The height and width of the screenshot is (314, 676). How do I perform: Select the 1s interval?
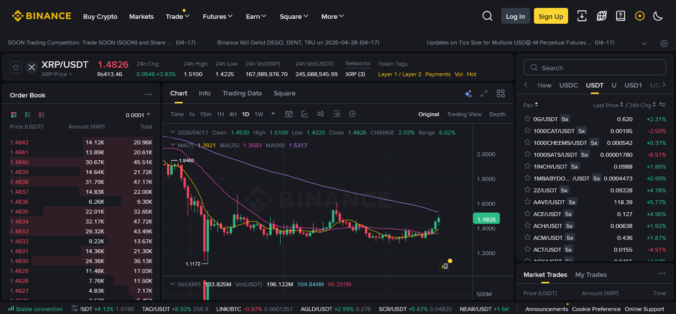click(x=192, y=114)
